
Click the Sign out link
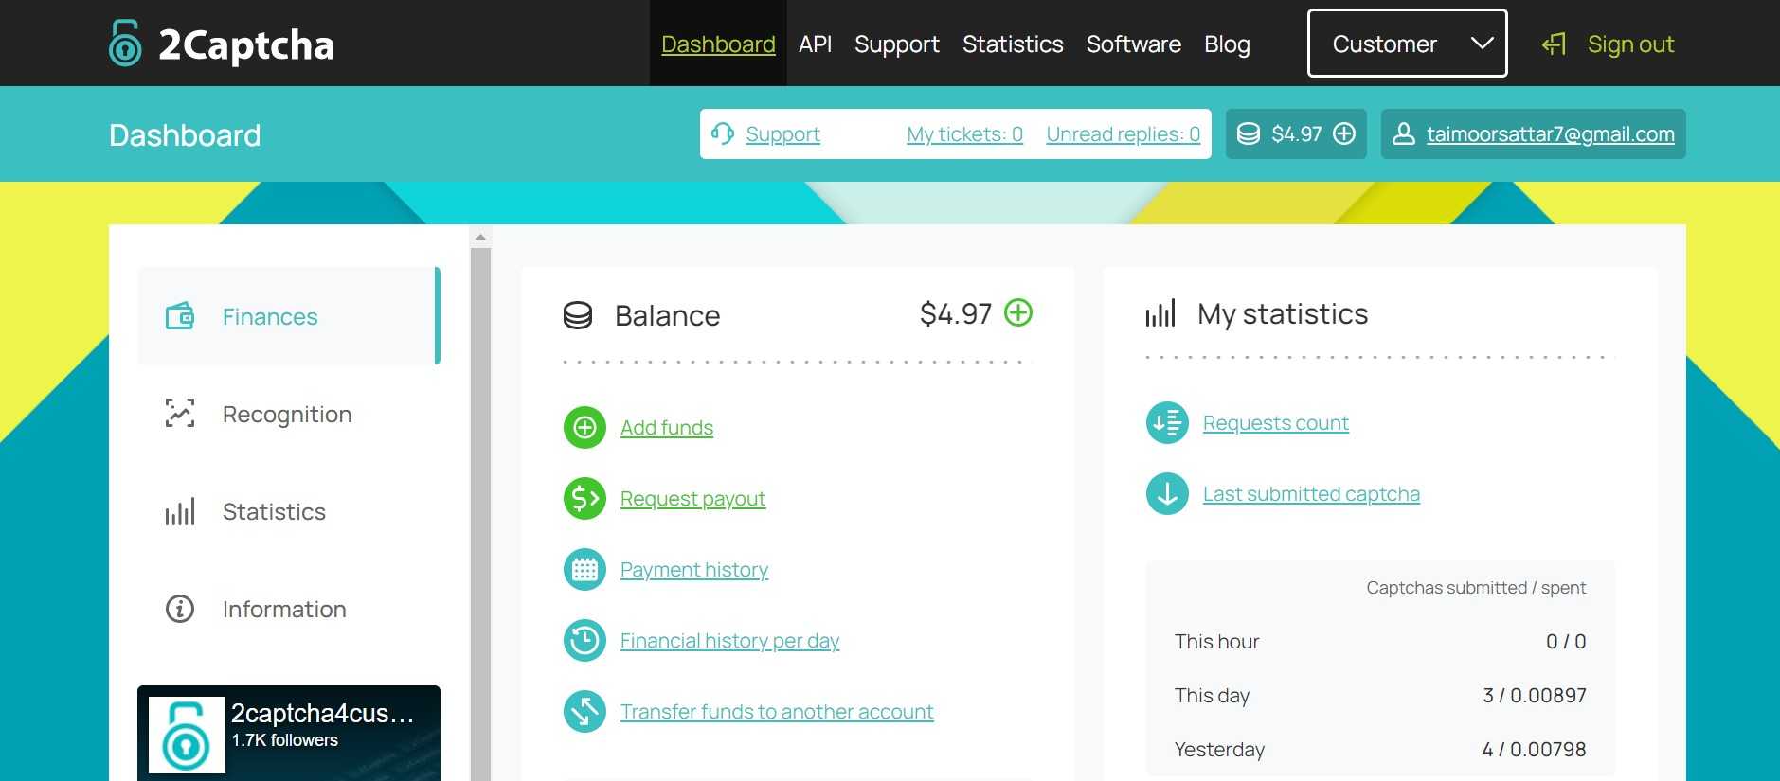point(1629,44)
